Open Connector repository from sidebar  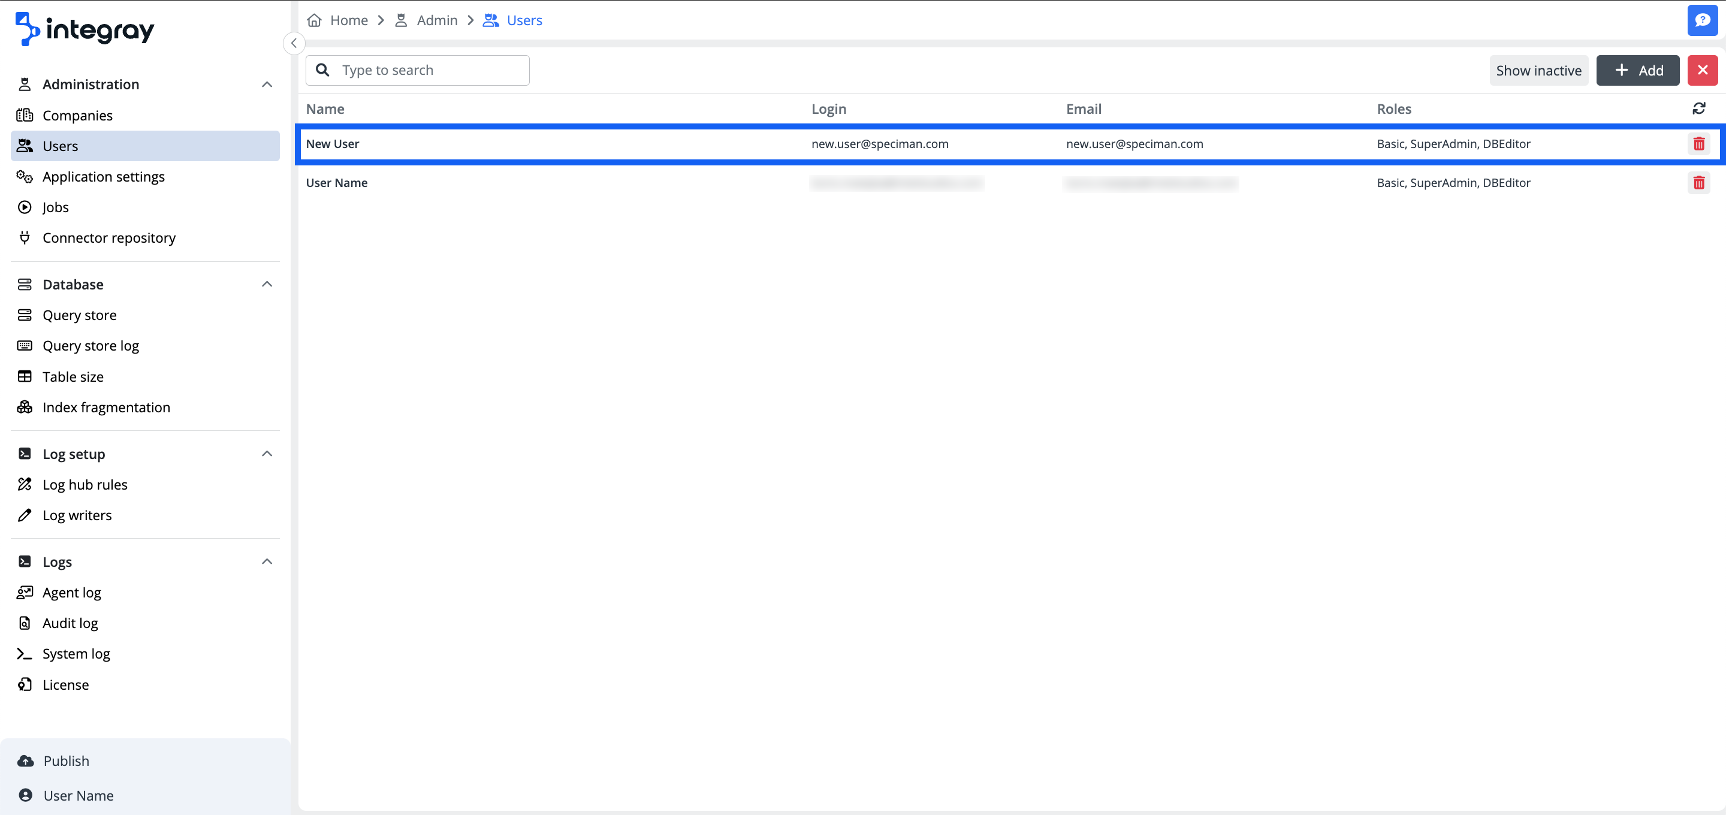(108, 238)
